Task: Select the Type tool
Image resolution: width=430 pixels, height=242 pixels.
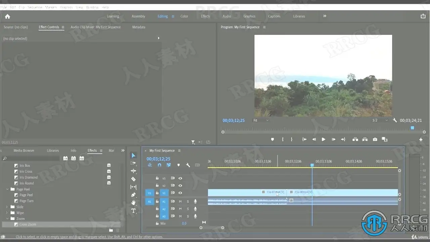Action: pos(133,211)
